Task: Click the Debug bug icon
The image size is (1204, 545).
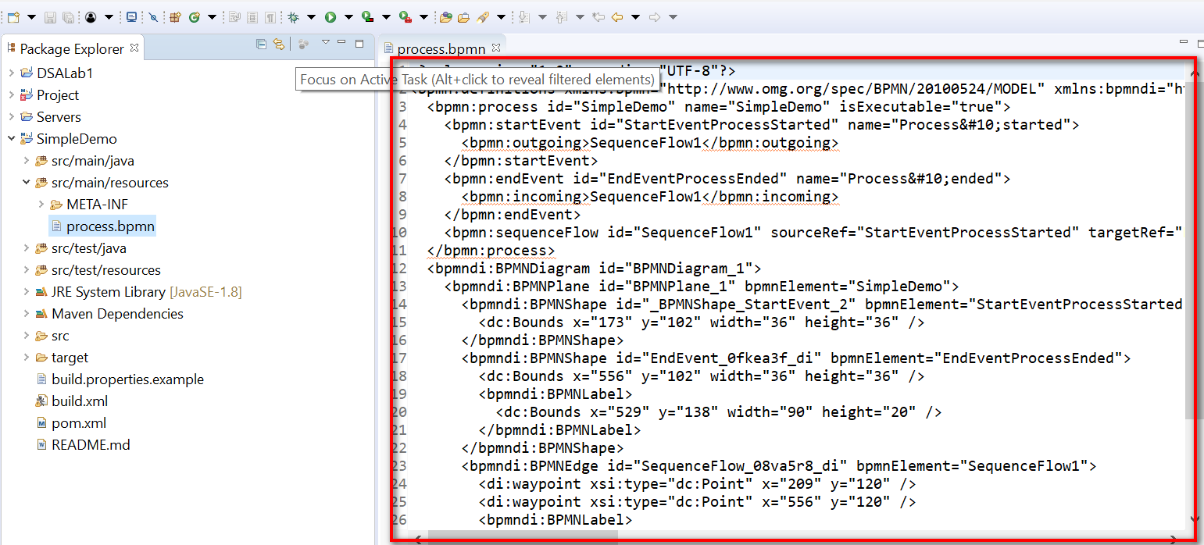Action: pos(293,16)
